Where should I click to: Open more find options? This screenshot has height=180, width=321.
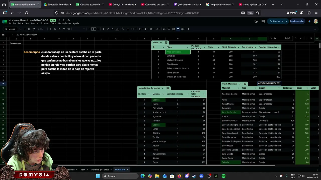click(307, 38)
